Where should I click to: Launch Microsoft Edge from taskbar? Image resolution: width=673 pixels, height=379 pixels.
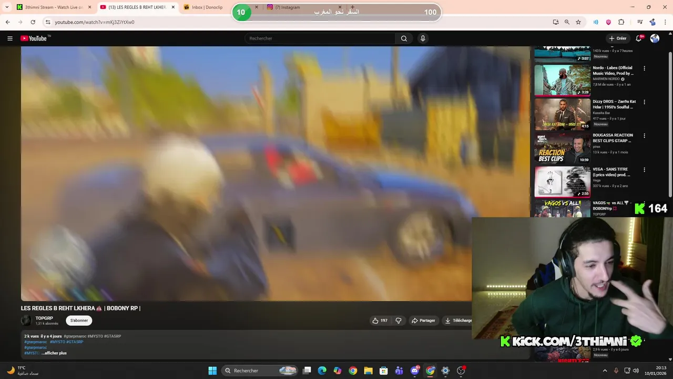coord(322,371)
